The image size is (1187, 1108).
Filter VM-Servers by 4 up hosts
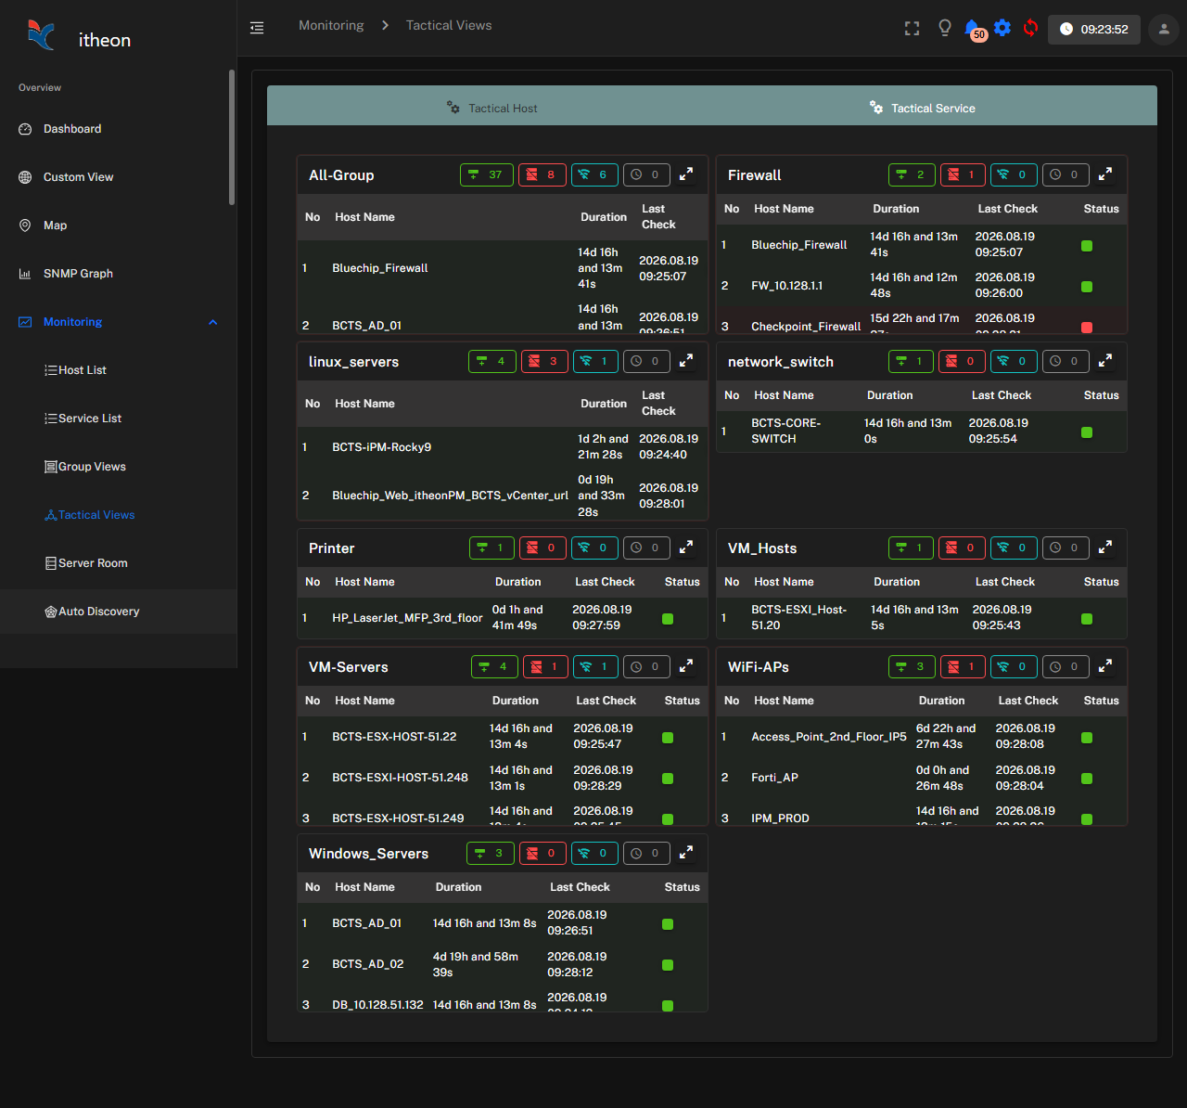(x=494, y=666)
